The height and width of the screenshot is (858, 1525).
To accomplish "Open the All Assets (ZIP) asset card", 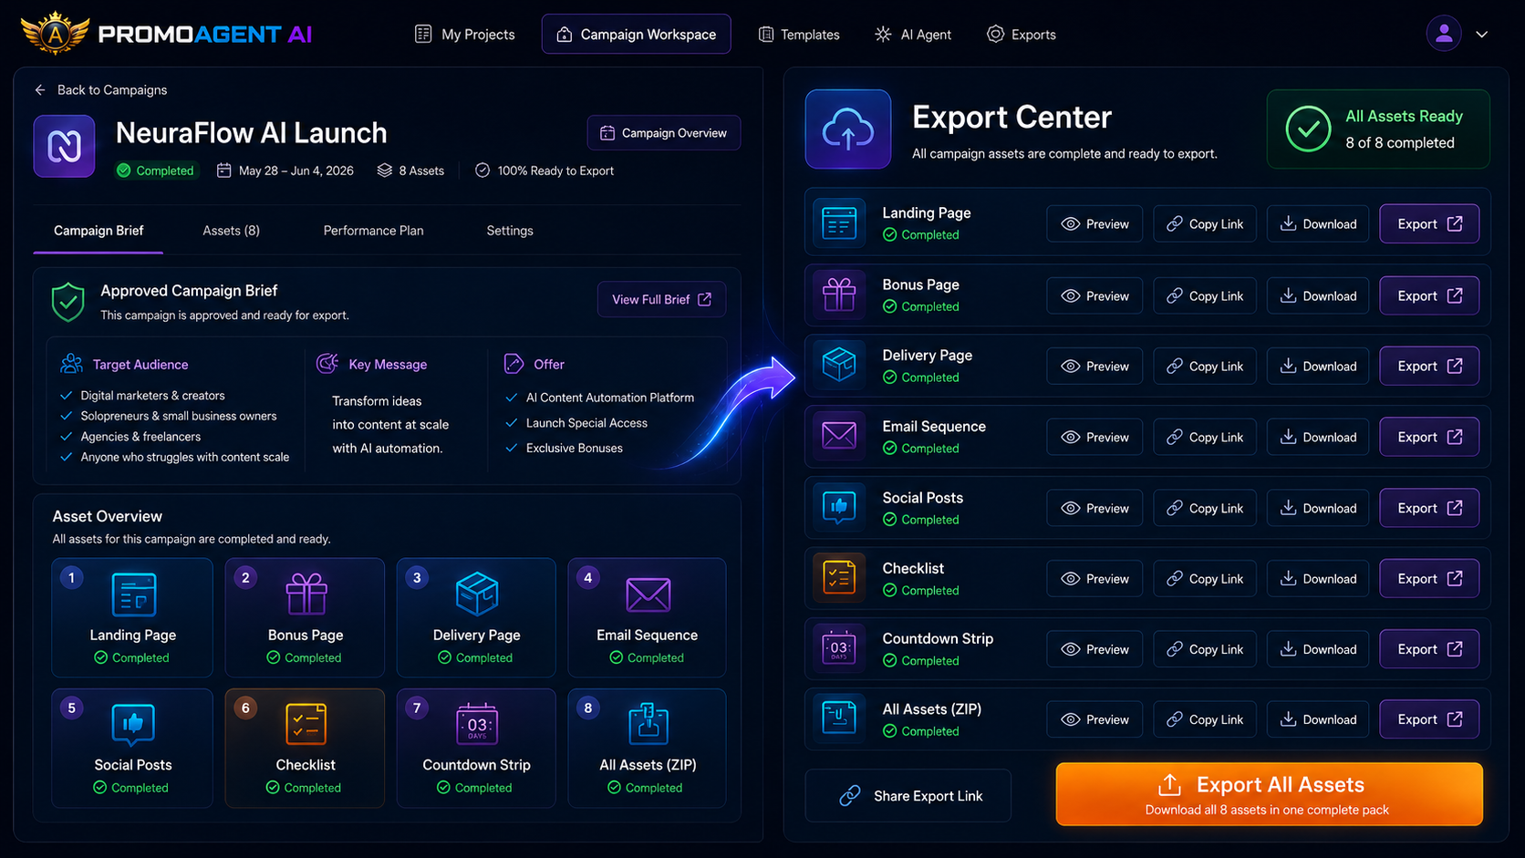I will point(647,748).
